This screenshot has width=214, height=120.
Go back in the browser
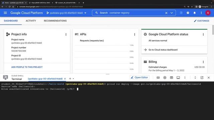(x=2, y=7)
